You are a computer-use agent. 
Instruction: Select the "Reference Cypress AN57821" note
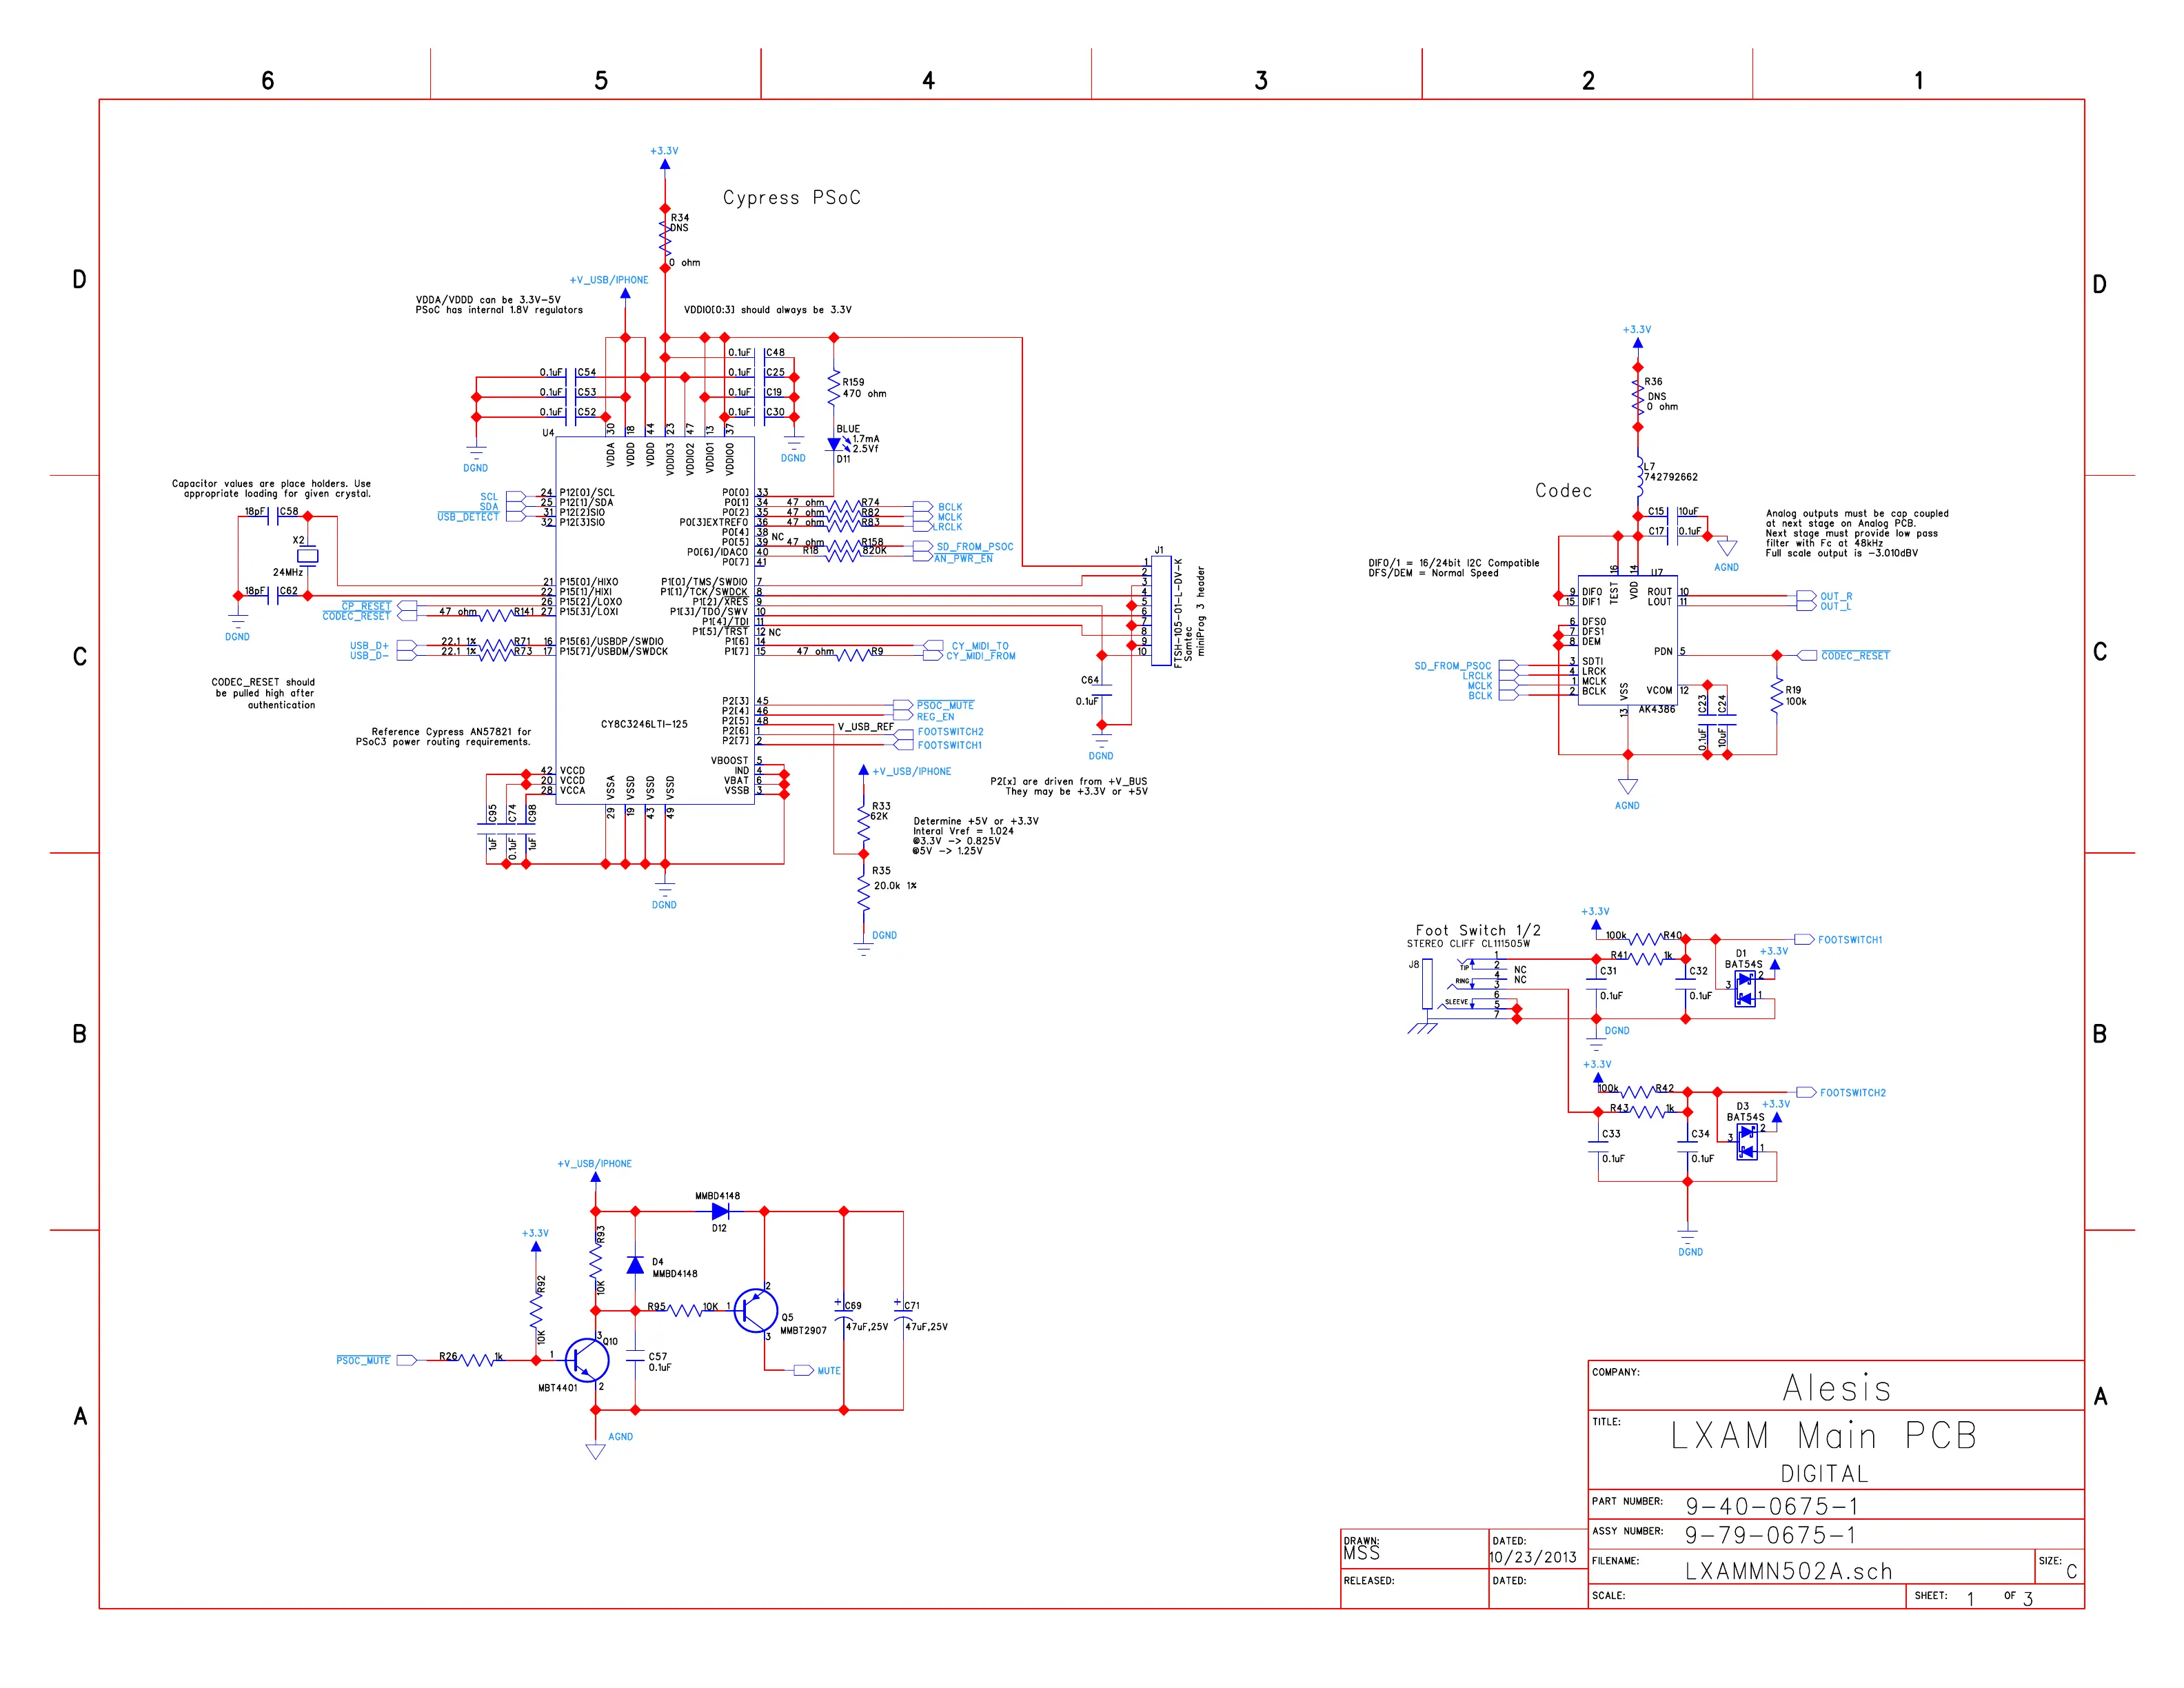[443, 737]
